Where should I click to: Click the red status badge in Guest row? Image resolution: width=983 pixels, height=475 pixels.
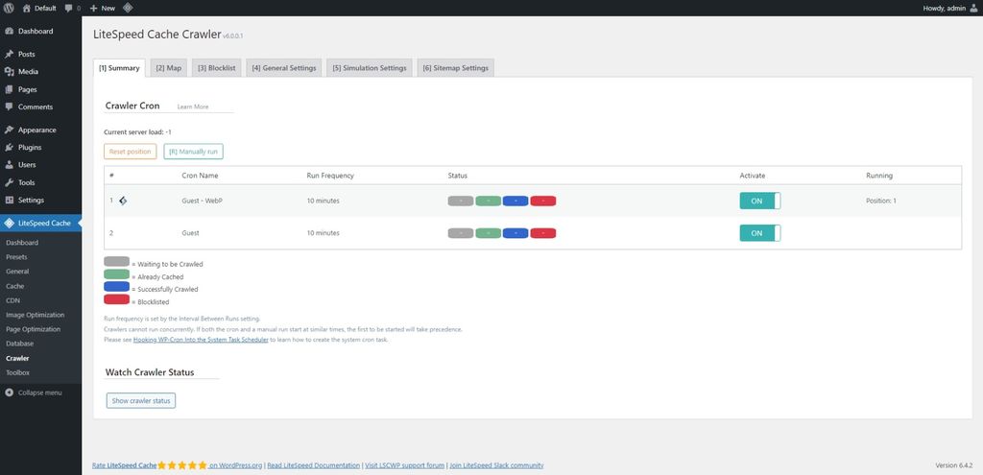point(543,233)
